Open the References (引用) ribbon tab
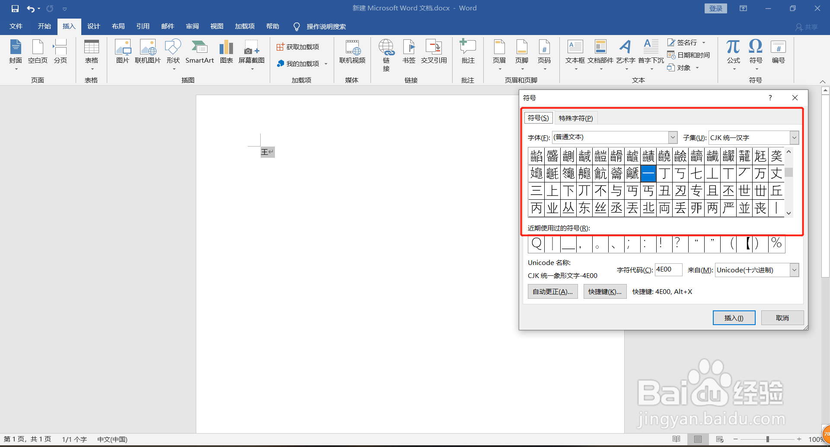The image size is (830, 447). [143, 26]
